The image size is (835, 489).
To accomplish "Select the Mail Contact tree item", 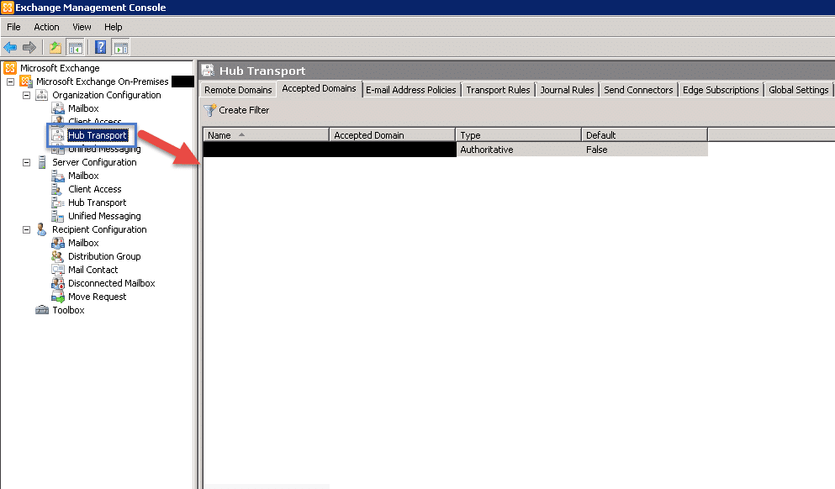I will [x=93, y=270].
